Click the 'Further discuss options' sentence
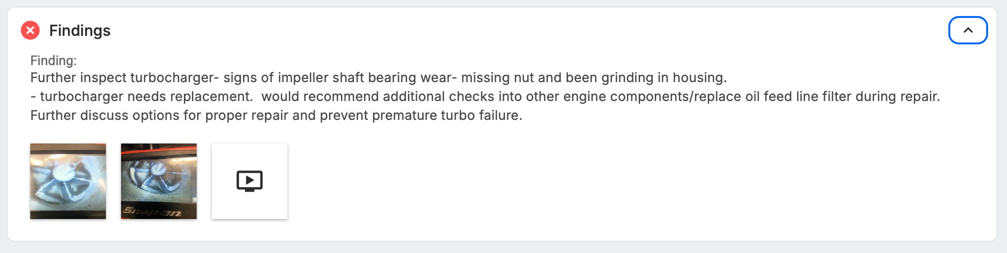1007x253 pixels. [x=276, y=115]
